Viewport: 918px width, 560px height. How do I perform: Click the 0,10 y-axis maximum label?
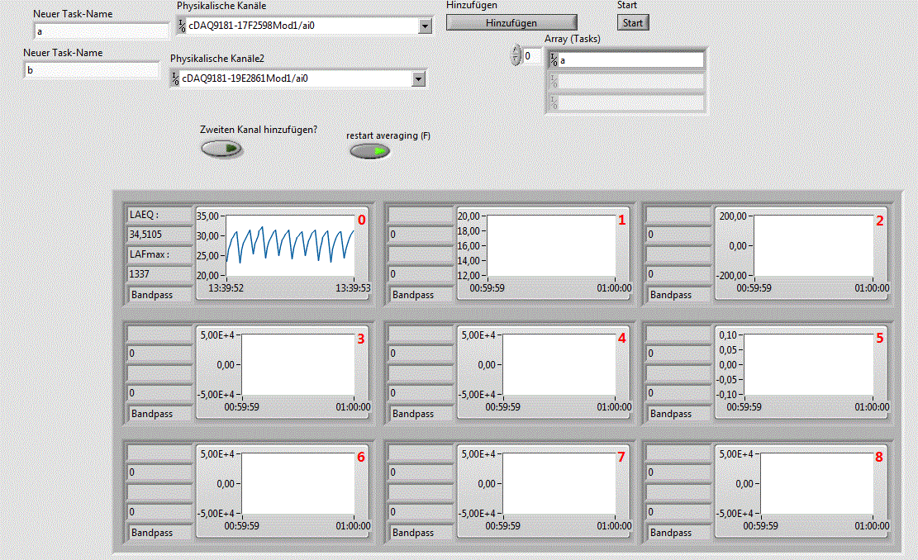pyautogui.click(x=728, y=335)
